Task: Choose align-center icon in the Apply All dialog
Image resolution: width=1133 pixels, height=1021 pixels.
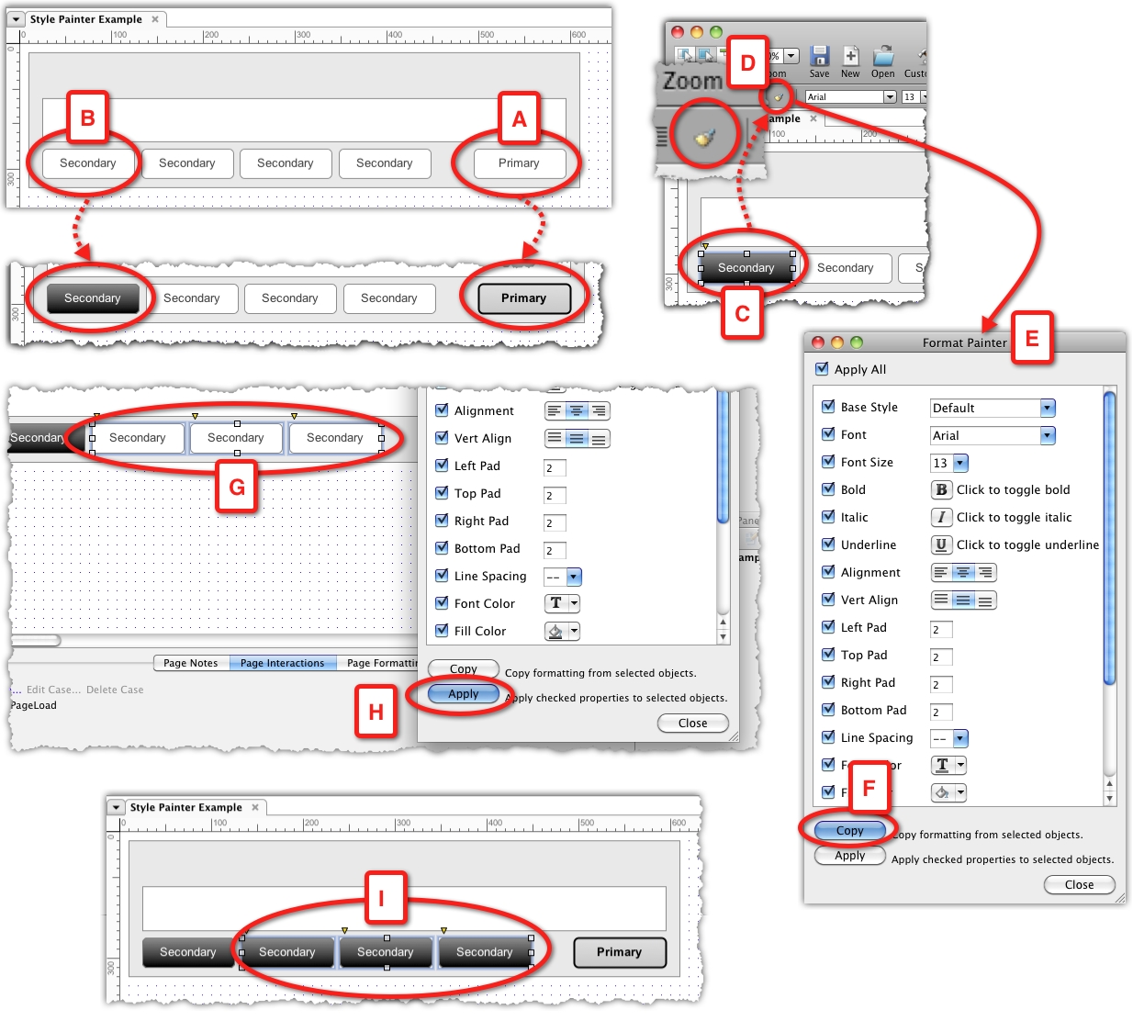Action: tap(963, 572)
